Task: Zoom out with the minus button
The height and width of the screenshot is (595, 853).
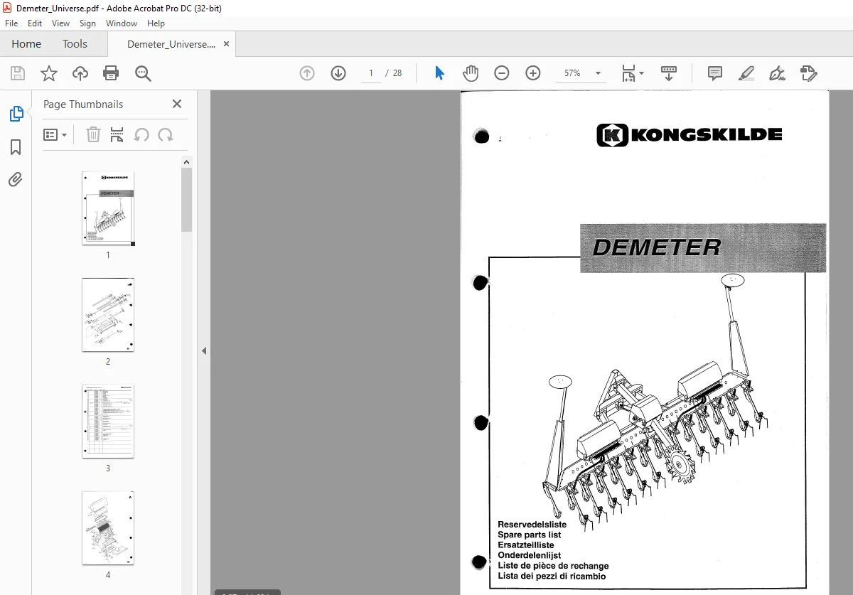Action: point(502,73)
